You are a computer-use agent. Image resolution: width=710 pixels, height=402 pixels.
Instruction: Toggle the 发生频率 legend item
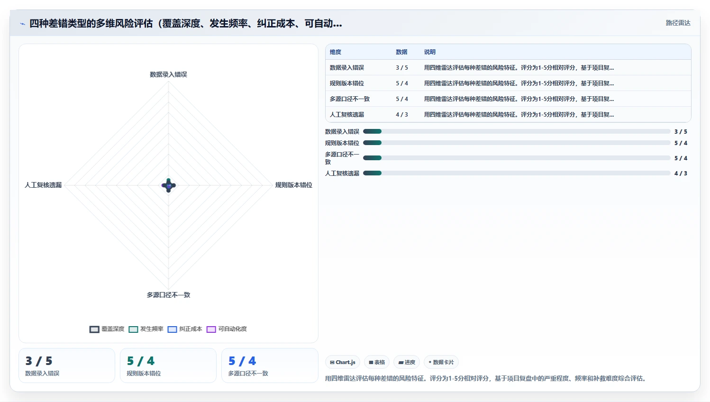click(x=146, y=329)
